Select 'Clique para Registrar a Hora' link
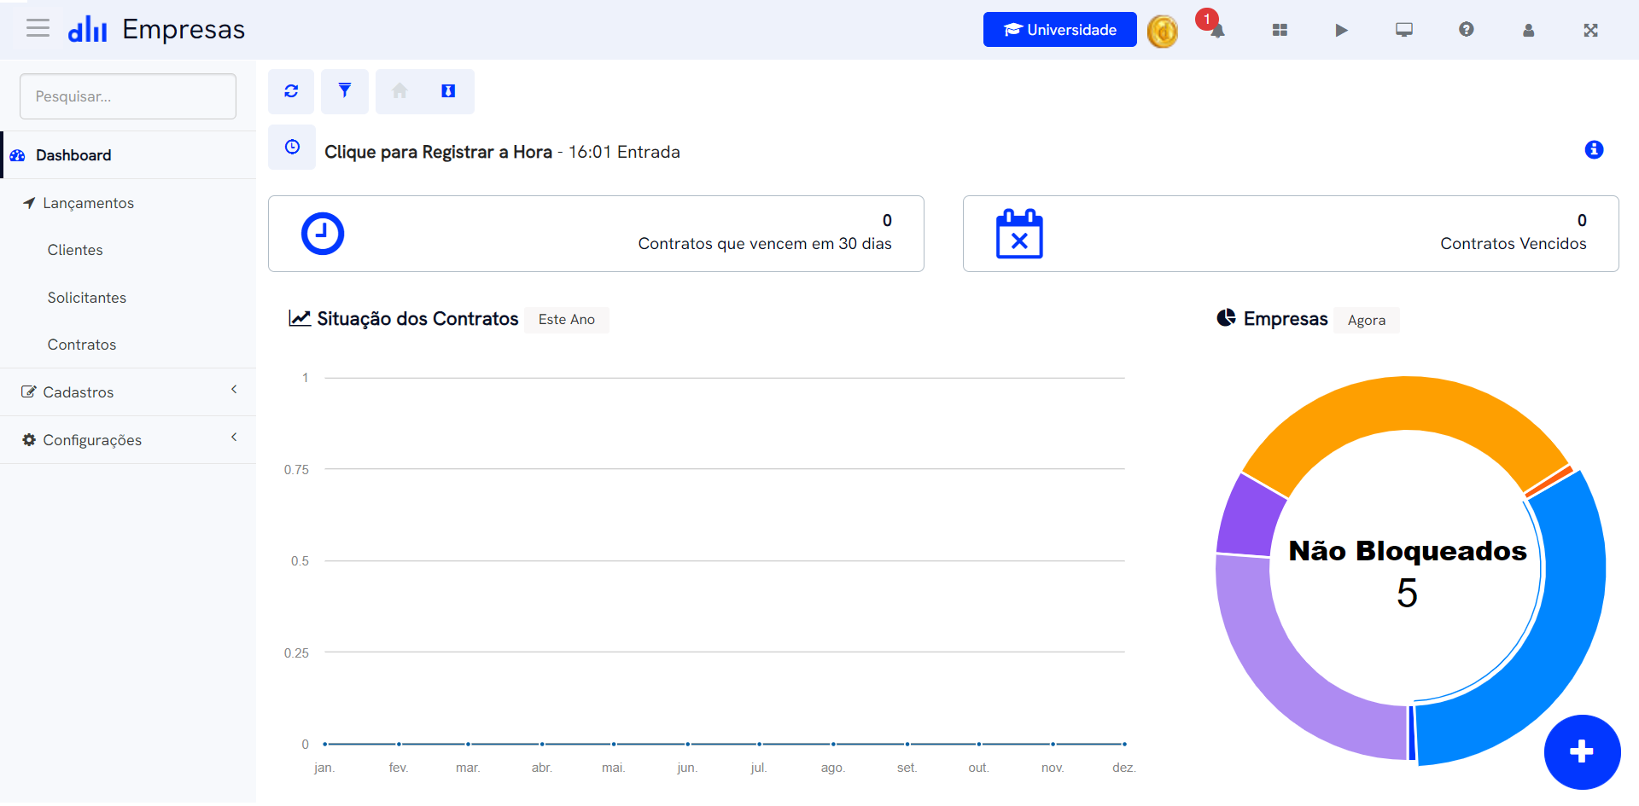The height and width of the screenshot is (806, 1639). 438,152
